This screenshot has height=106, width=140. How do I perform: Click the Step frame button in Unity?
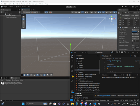point(74,7)
